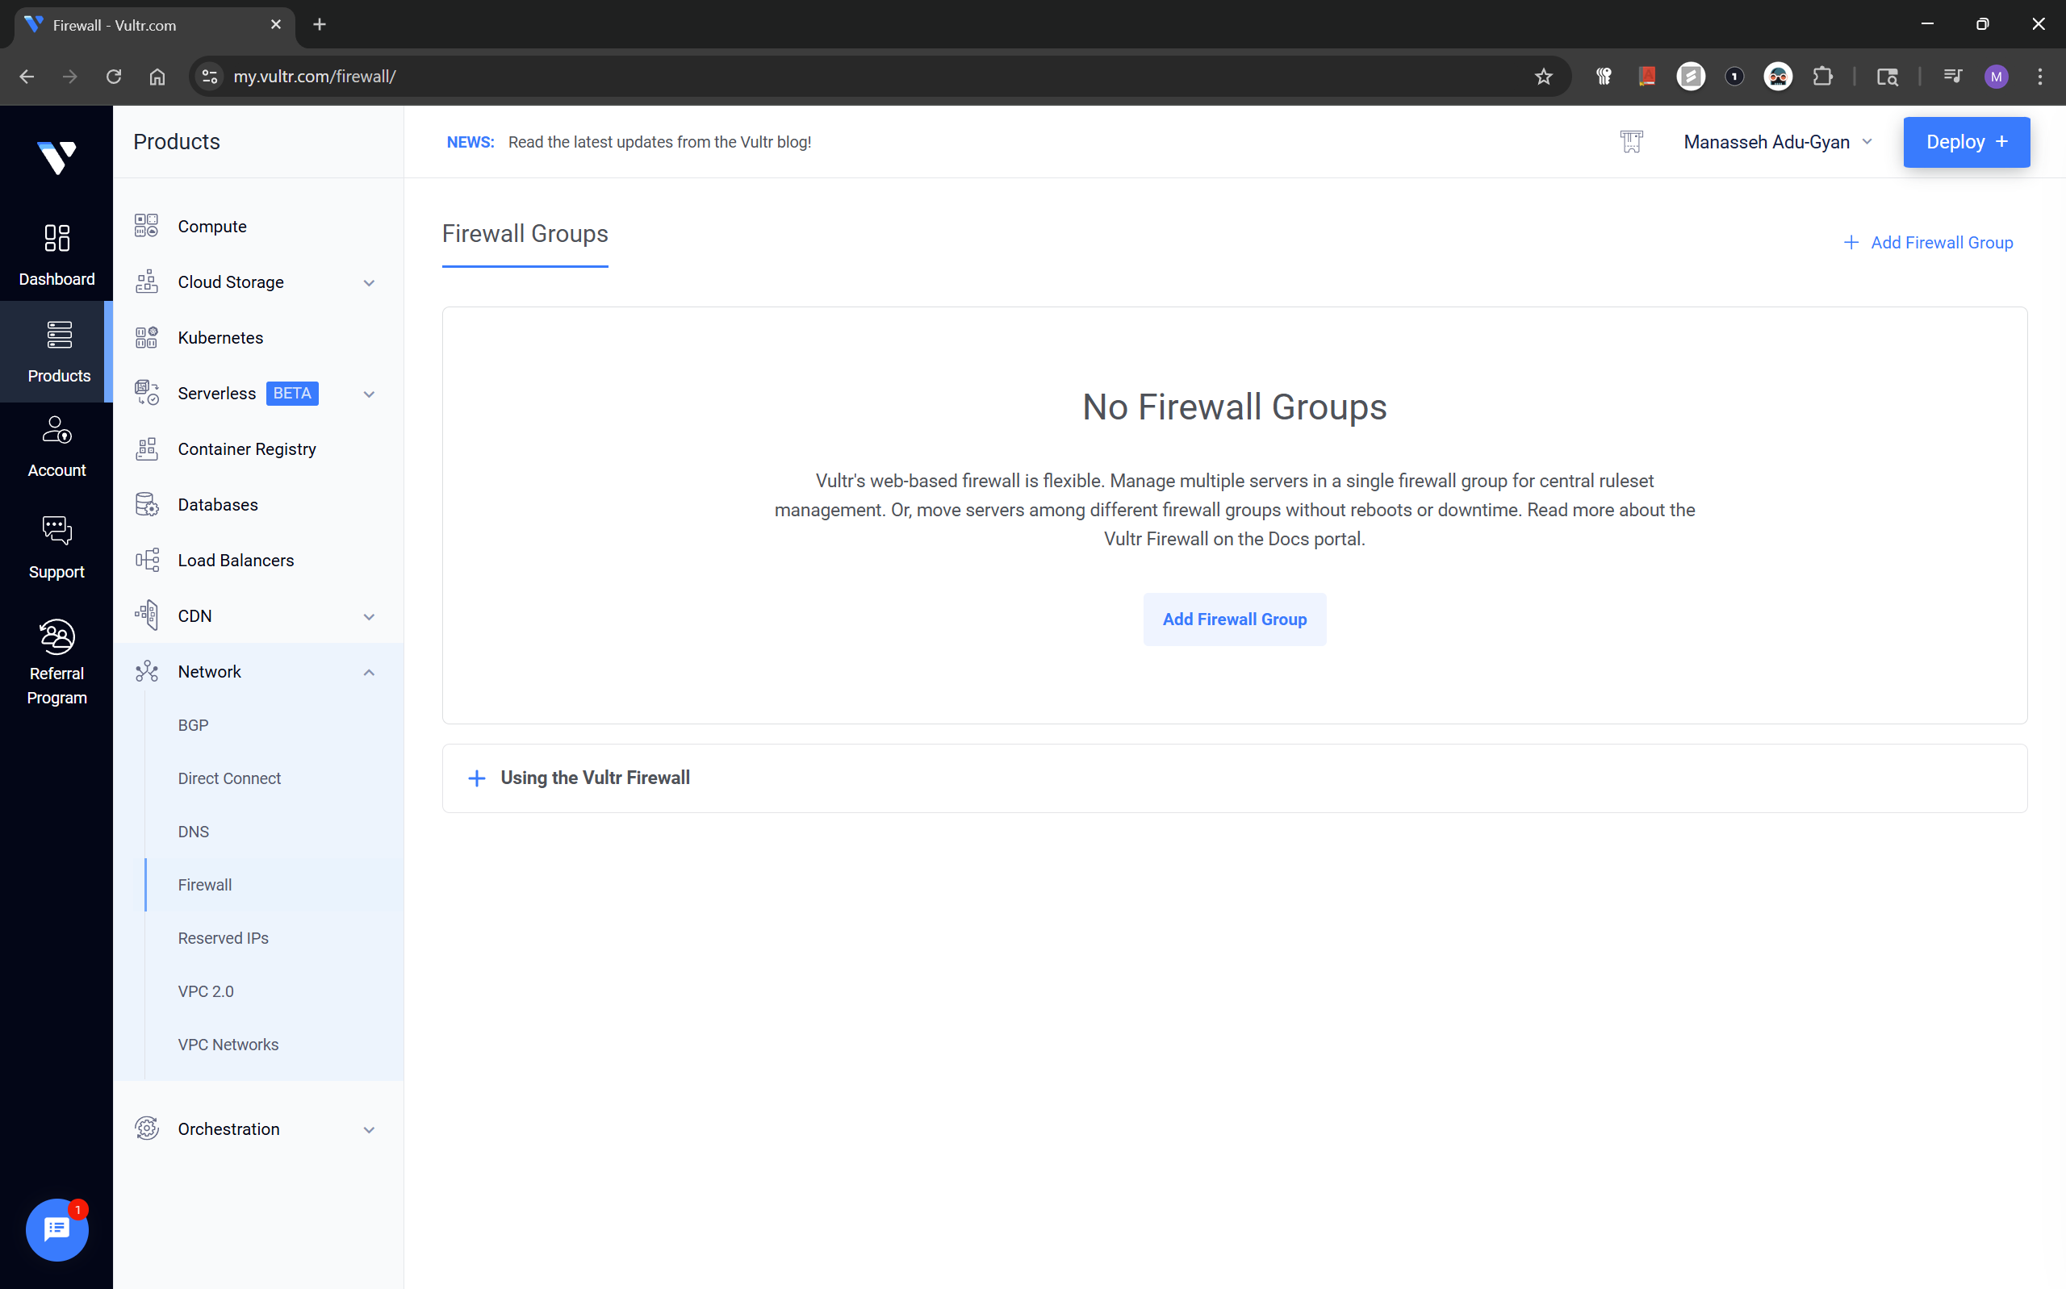Viewport: 2066px width, 1289px height.
Task: Select Firewall in Network submenu
Action: click(x=205, y=884)
